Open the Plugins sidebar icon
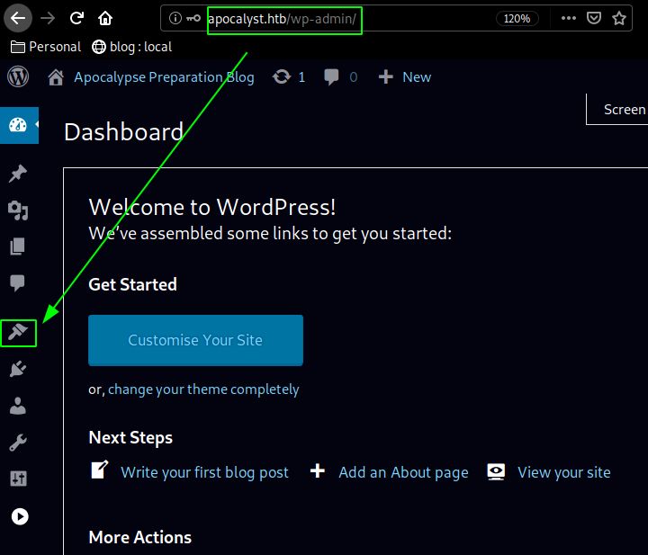 click(18, 369)
